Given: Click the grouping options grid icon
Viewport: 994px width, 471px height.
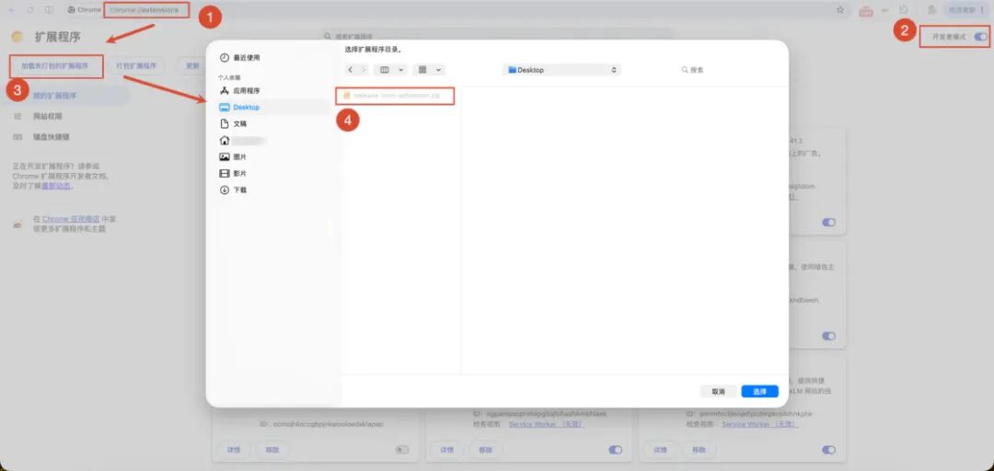Looking at the screenshot, I should tap(422, 70).
